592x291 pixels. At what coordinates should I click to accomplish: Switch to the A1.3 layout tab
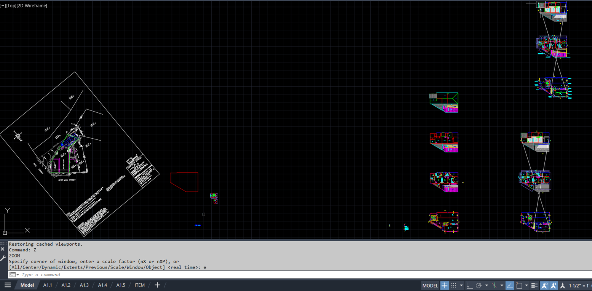click(x=84, y=285)
